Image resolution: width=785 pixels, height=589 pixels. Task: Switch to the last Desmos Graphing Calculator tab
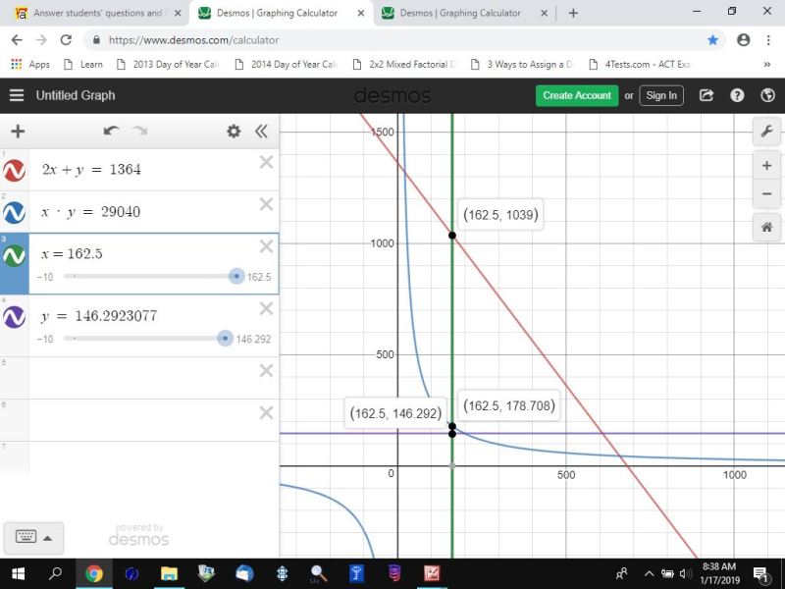click(x=460, y=13)
